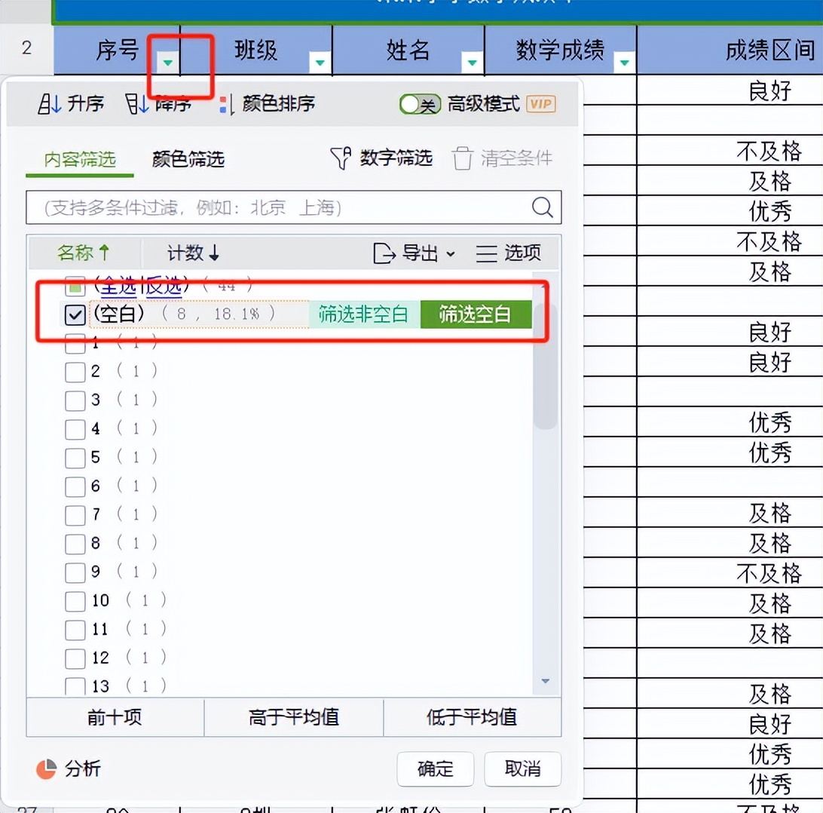Image resolution: width=823 pixels, height=813 pixels.
Task: Click scroll-down arrow of filter list
Action: [x=546, y=681]
